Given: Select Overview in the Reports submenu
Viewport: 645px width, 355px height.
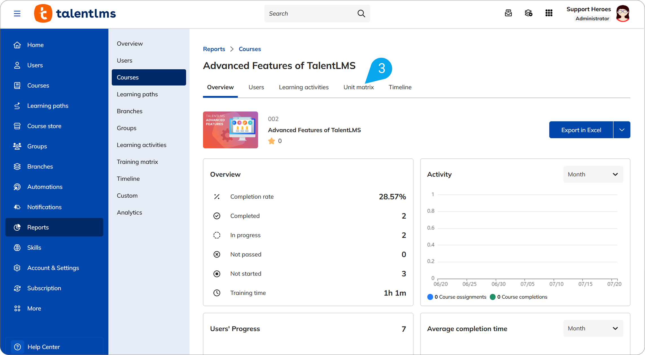Looking at the screenshot, I should point(130,44).
